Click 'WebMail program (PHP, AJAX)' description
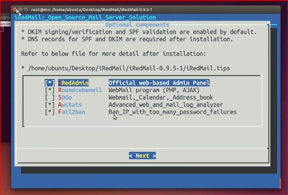 coord(154,90)
